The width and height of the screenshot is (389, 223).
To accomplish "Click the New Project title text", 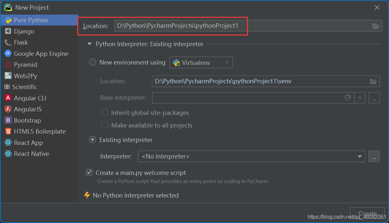I will [x=32, y=7].
